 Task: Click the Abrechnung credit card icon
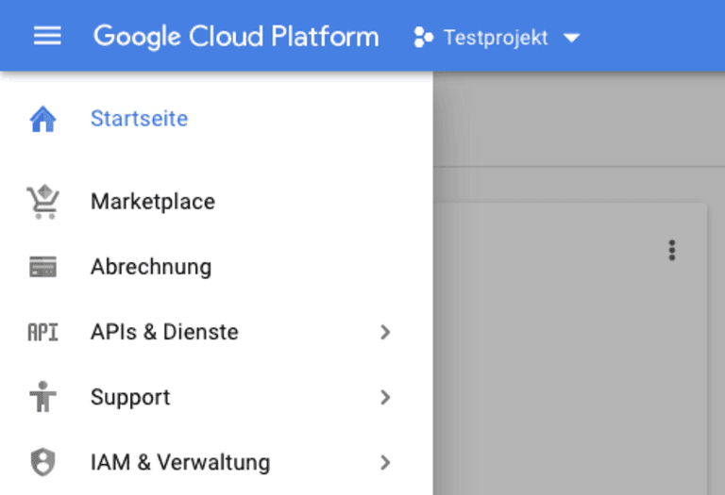point(43,267)
